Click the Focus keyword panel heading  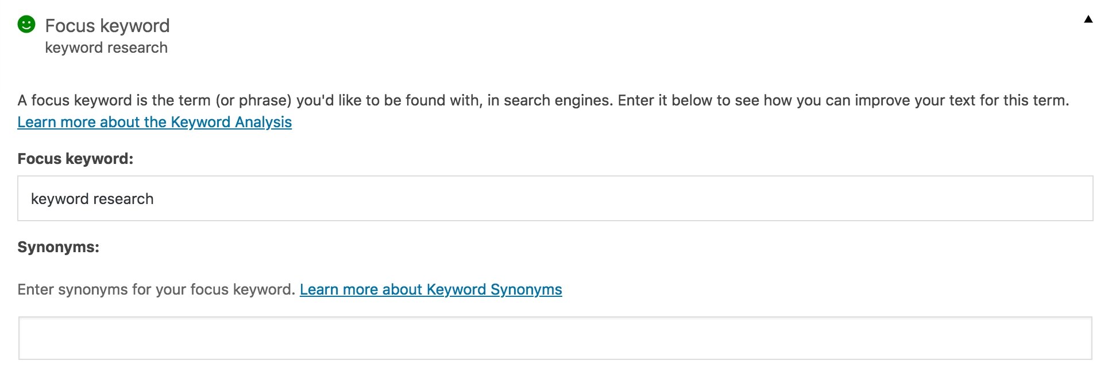(107, 25)
